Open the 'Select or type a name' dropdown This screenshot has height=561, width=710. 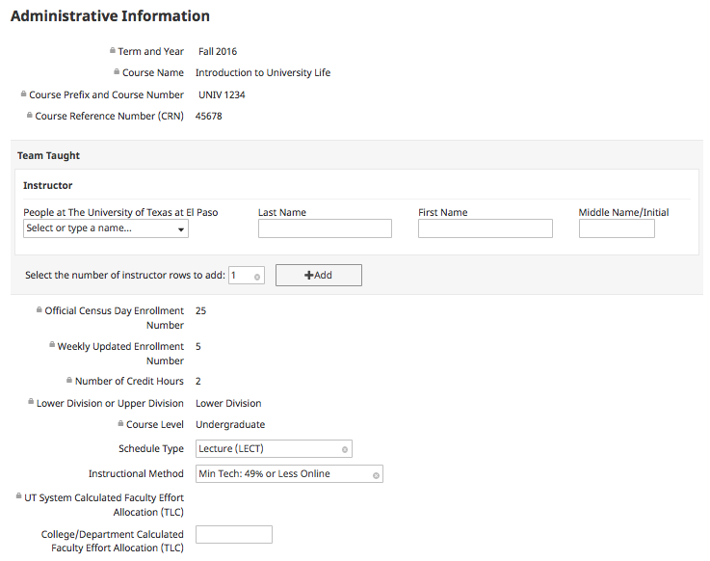(x=106, y=228)
